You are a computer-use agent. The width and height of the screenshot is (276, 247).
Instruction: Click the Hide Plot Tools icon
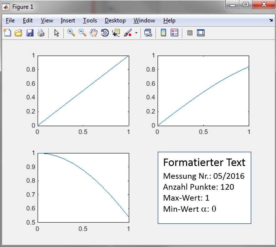coord(190,33)
